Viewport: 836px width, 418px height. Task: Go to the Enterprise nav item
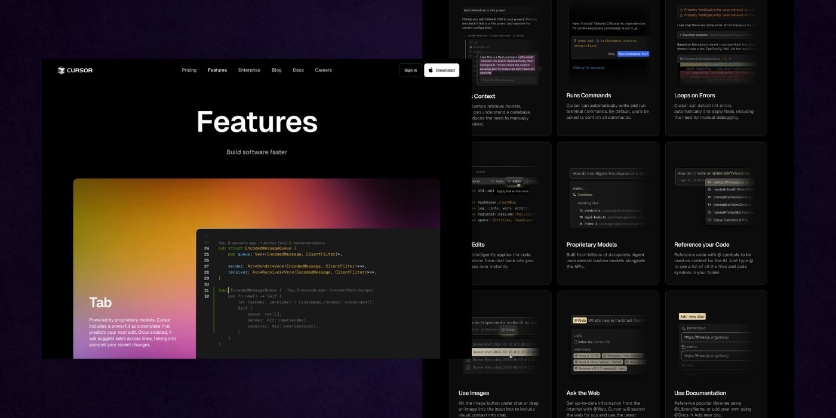249,70
